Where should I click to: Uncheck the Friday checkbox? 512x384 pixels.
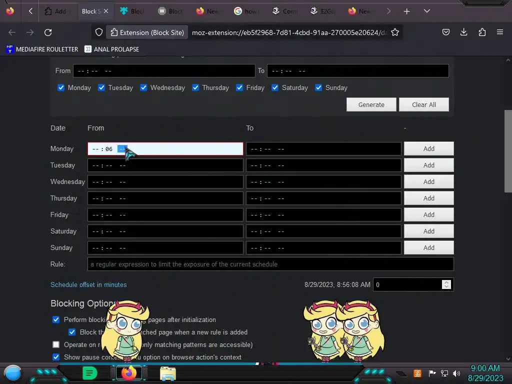coord(239,87)
